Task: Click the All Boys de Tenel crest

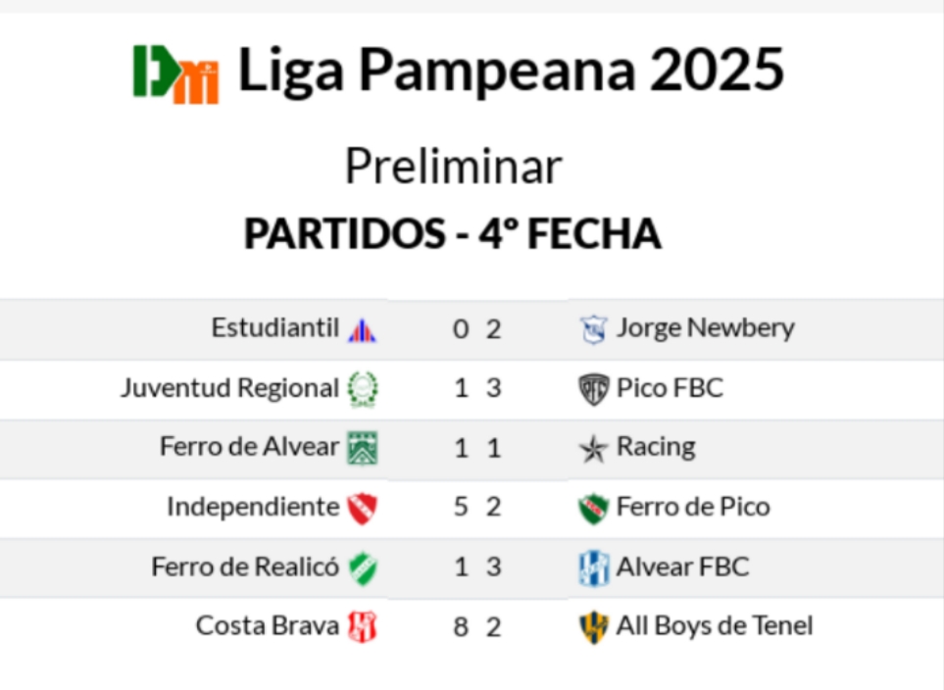Action: pos(593,626)
